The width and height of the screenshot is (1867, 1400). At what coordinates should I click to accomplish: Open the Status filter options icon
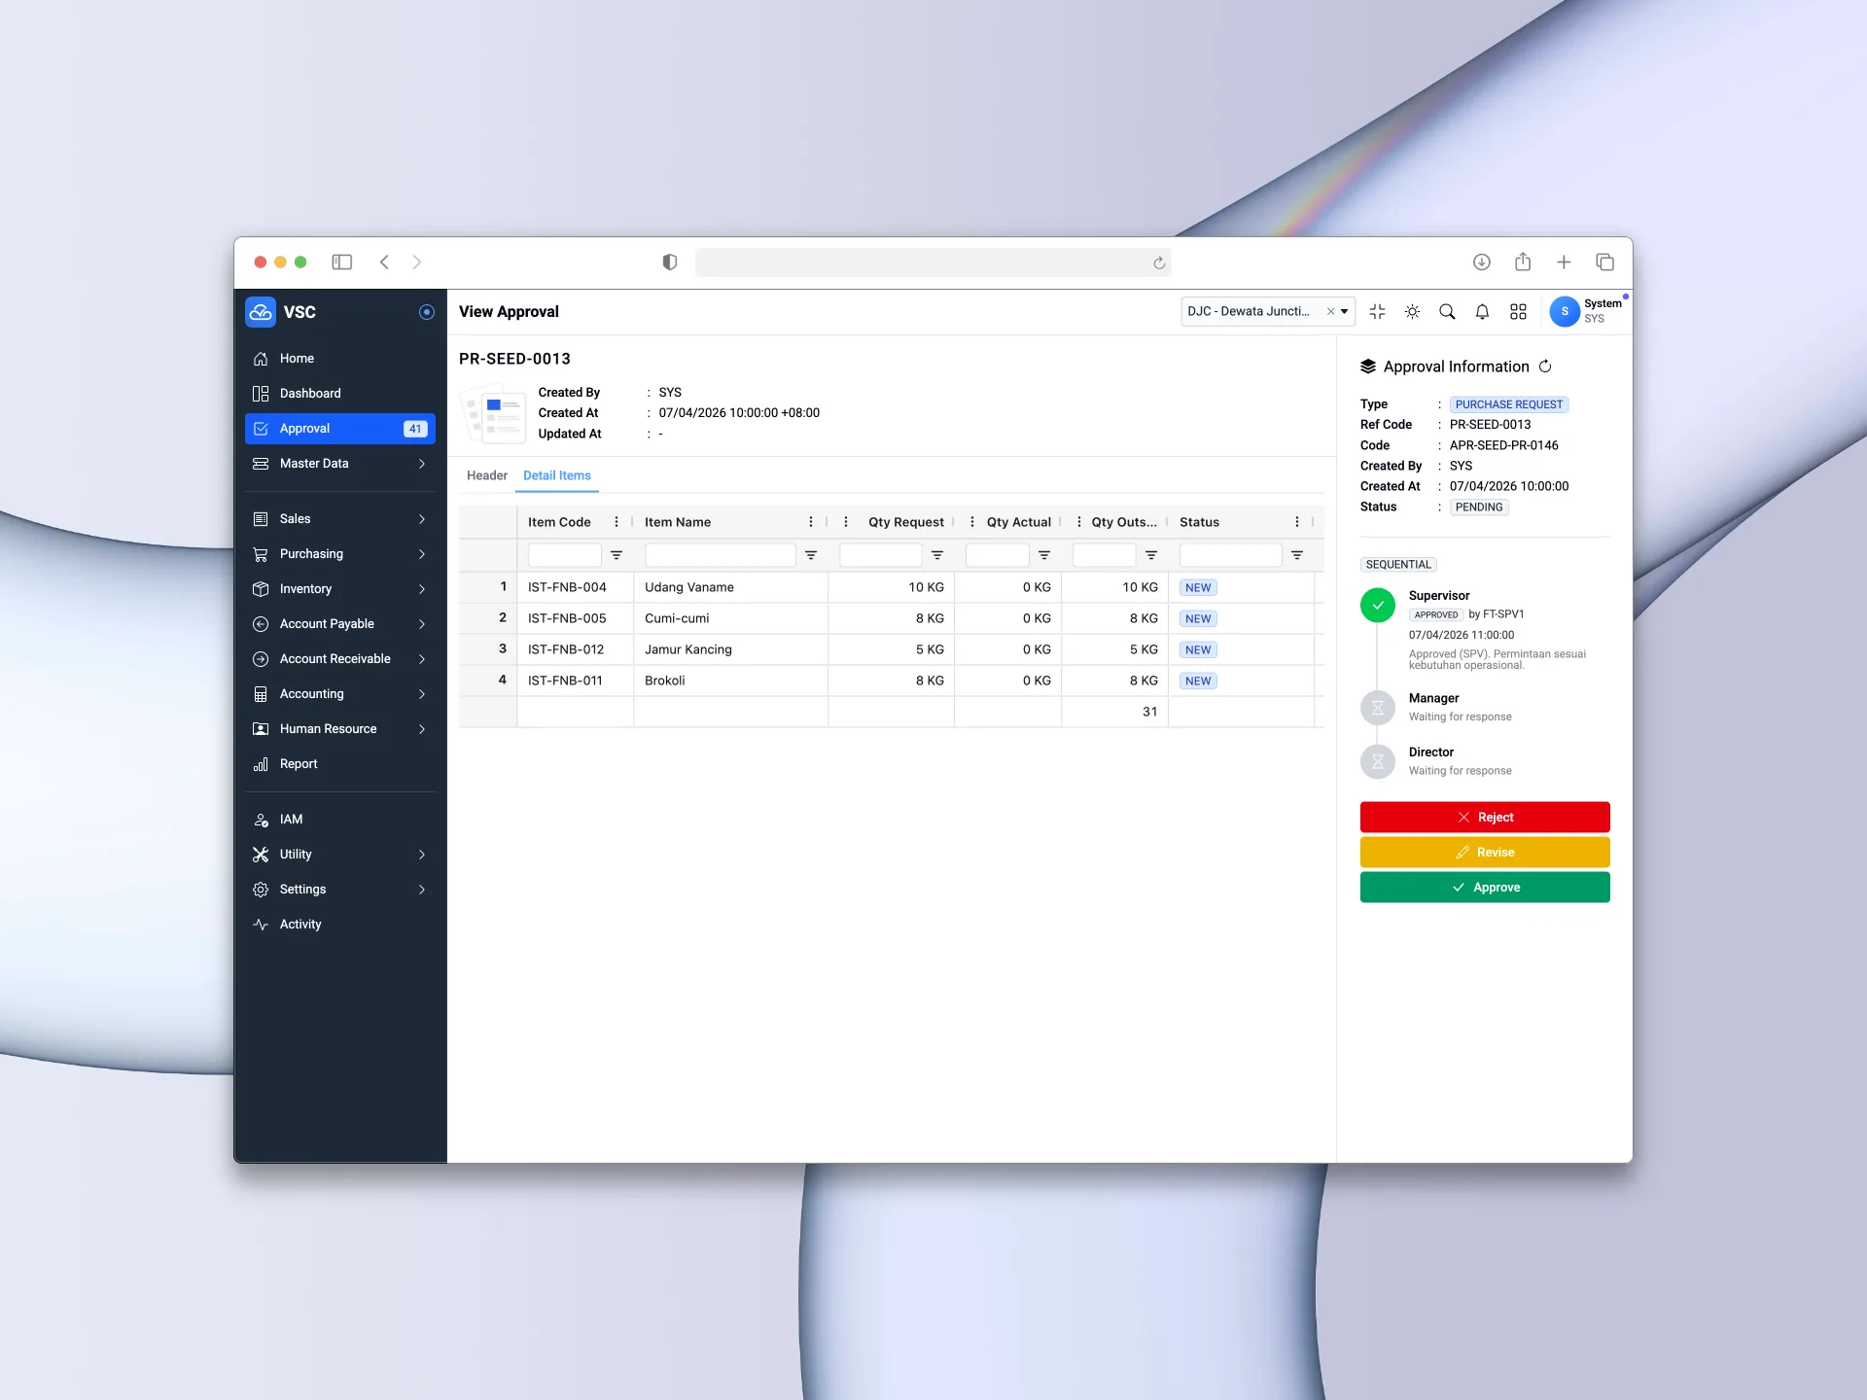pos(1297,555)
